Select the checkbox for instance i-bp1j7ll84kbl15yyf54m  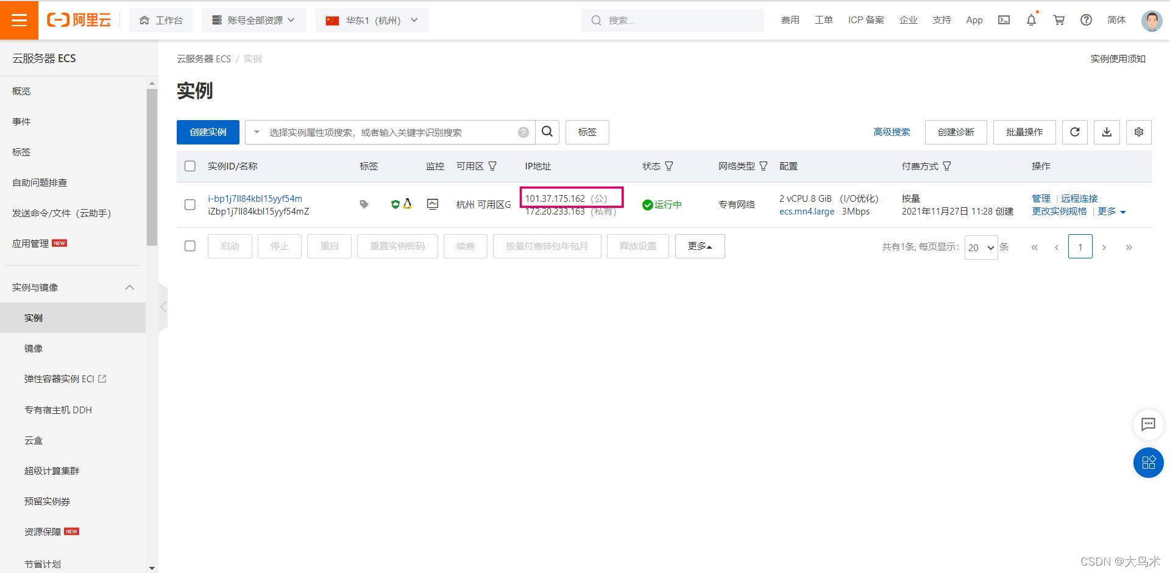(x=190, y=205)
